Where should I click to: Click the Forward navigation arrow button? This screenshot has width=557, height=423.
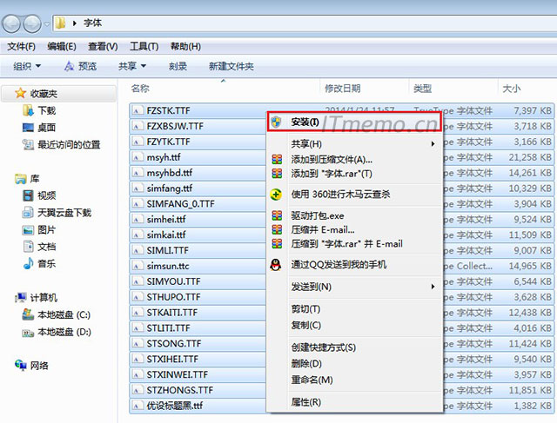click(32, 23)
